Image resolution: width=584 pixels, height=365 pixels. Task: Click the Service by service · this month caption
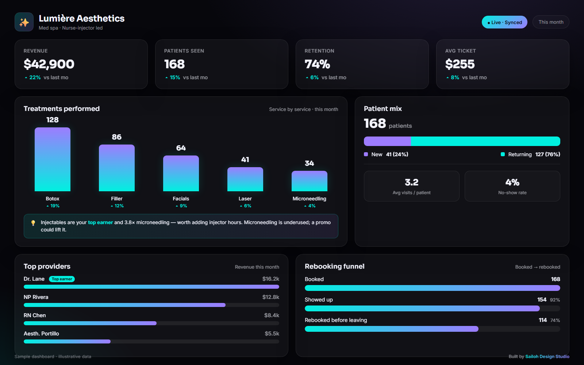point(304,109)
